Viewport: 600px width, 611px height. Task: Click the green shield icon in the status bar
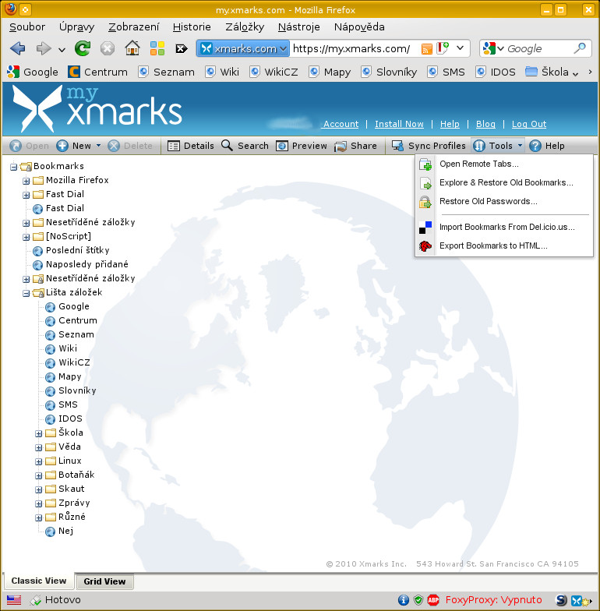pyautogui.click(x=418, y=600)
